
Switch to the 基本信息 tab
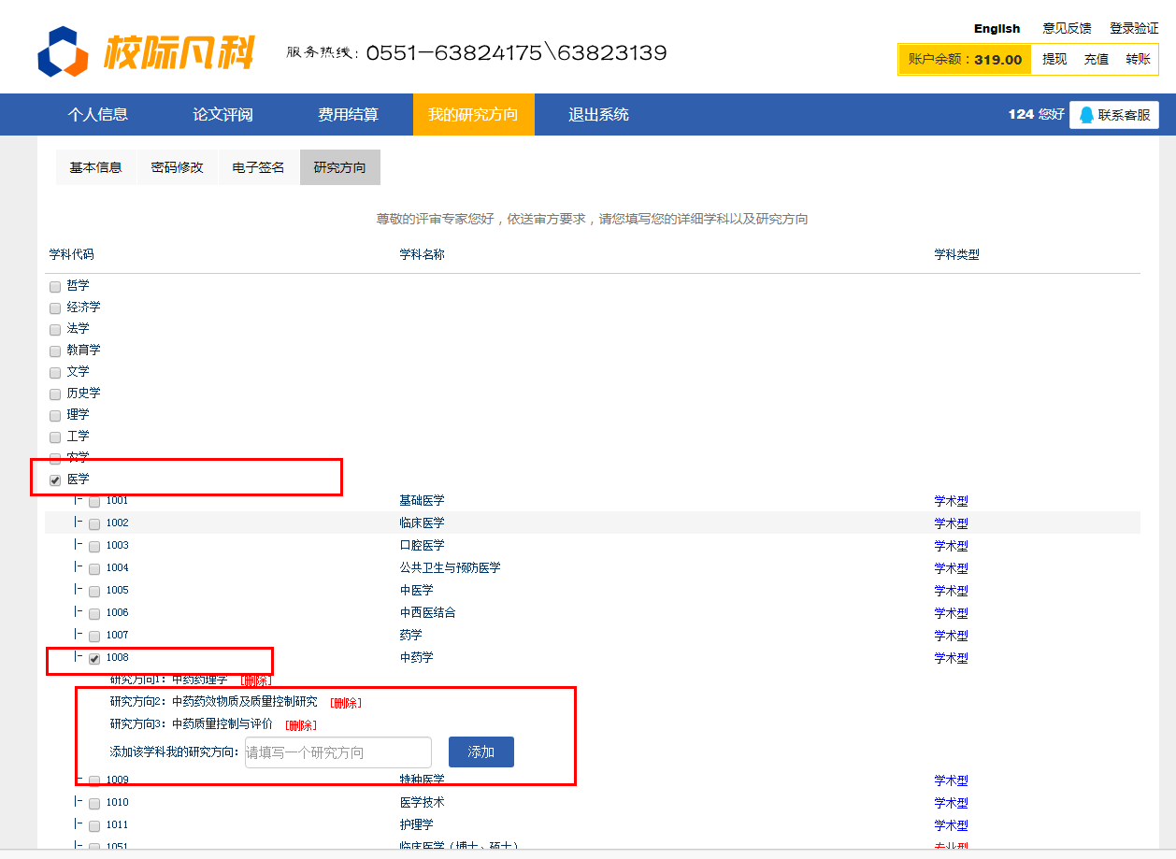click(95, 167)
